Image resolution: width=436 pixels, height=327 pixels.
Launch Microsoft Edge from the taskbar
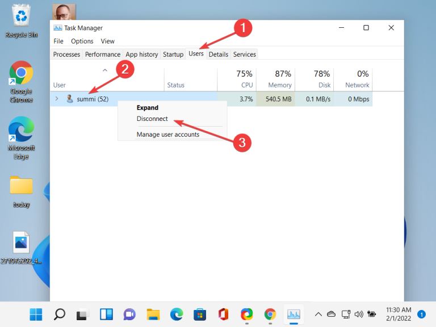pyautogui.click(x=177, y=314)
